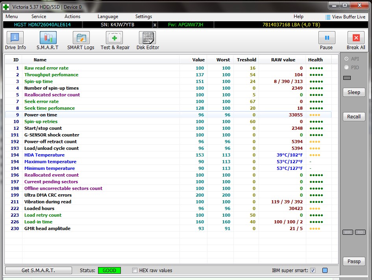Image resolution: width=372 pixels, height=280 pixels.
Task: Click the RD indicator
Action: pos(360,232)
